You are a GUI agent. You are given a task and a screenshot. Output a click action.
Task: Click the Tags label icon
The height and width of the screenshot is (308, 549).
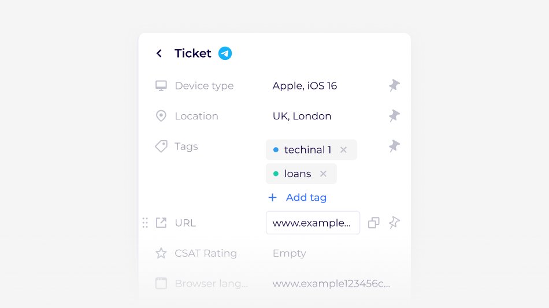[x=161, y=146]
